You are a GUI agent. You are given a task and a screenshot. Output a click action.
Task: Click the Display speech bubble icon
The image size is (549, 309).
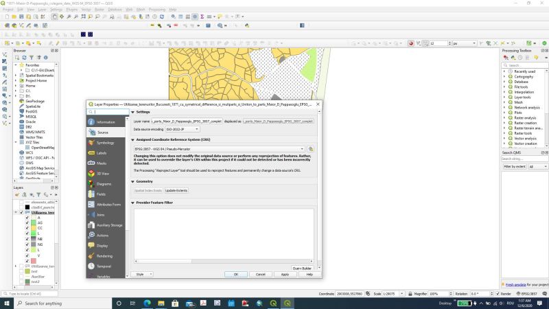(x=91, y=246)
